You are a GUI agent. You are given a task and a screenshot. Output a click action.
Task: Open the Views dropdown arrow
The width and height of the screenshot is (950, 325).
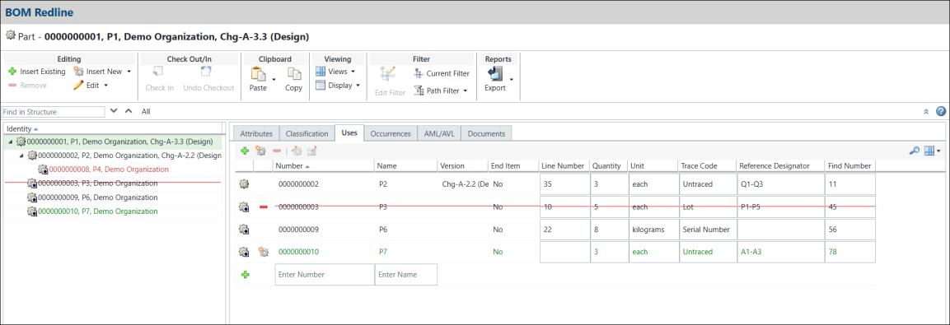(353, 72)
